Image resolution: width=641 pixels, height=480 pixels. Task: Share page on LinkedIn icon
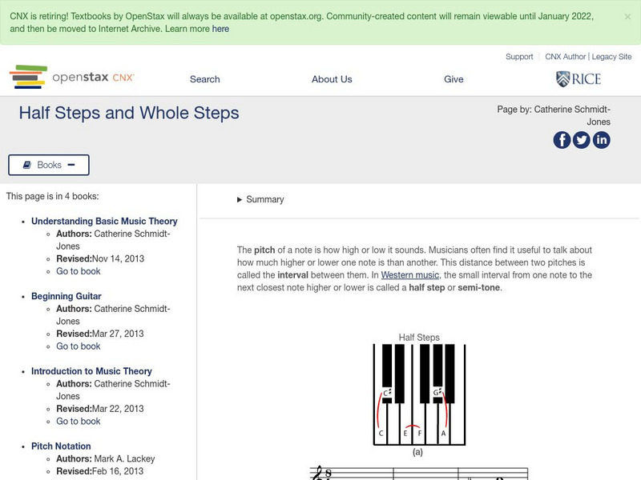(x=601, y=140)
